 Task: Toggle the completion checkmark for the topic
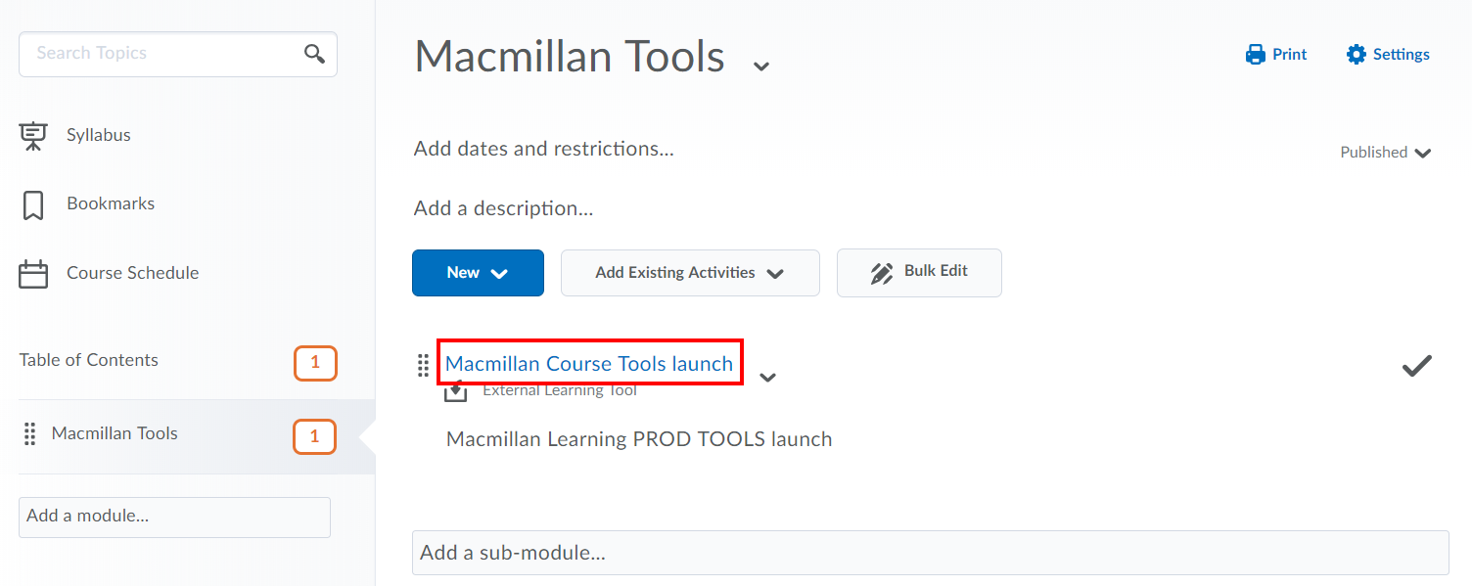1415,366
